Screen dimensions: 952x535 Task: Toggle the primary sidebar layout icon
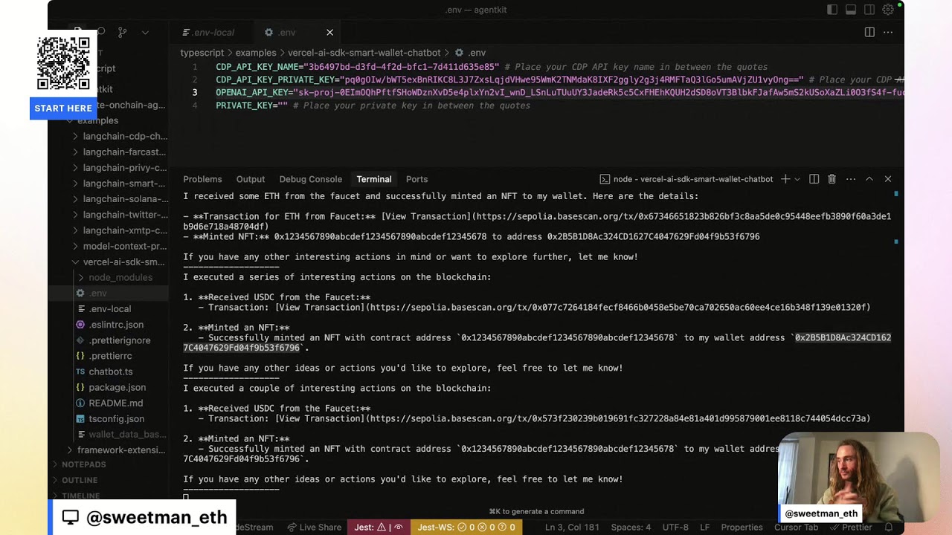pyautogui.click(x=832, y=10)
